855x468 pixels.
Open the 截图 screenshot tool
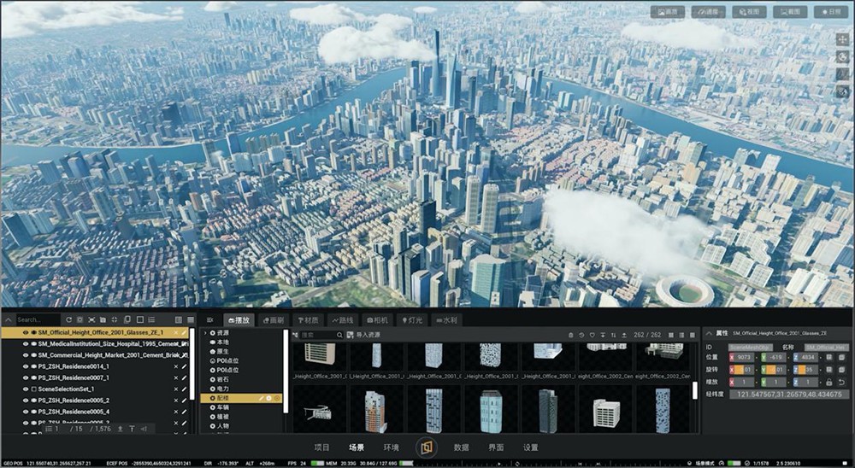point(789,12)
